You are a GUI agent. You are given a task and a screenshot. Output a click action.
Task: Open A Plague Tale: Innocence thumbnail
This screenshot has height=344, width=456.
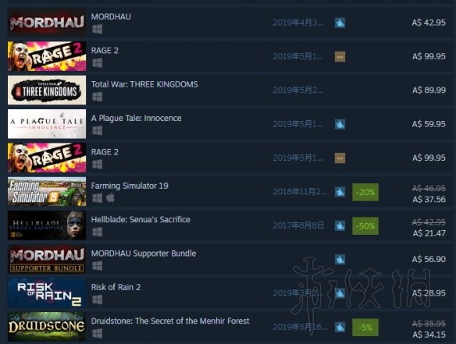47,124
